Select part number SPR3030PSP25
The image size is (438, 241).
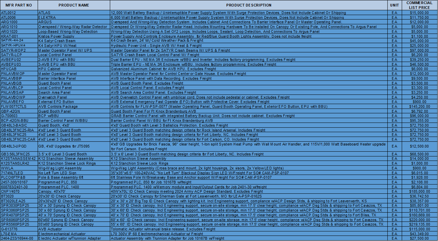(19, 205)
